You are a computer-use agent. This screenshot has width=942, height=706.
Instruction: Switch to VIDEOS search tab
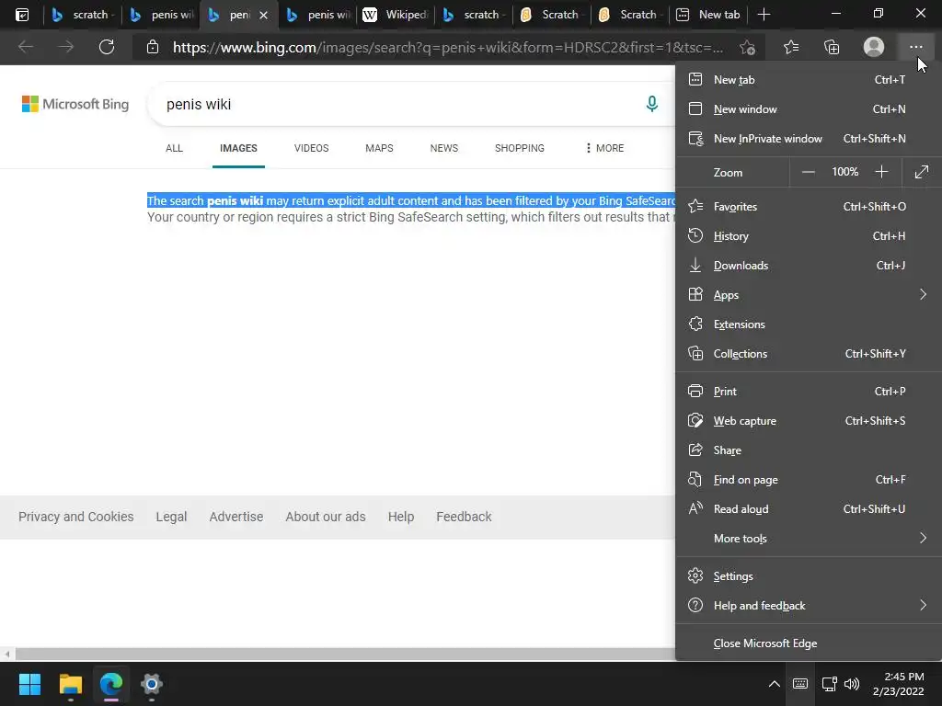pos(311,148)
